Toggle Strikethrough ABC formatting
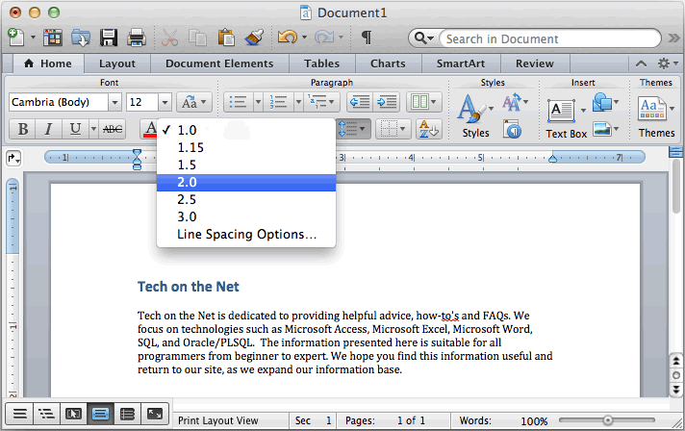The image size is (685, 431). tap(113, 129)
